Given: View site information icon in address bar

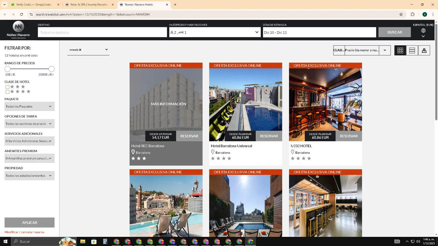Looking at the screenshot, I should pyautogui.click(x=31, y=14).
